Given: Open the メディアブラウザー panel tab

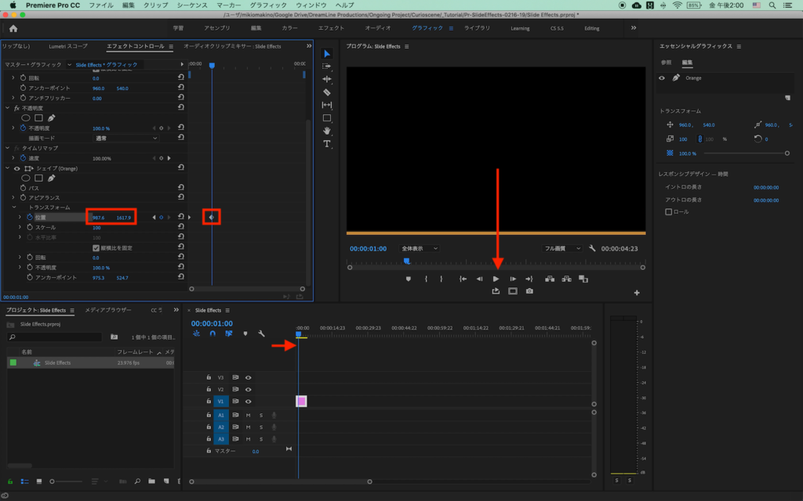Looking at the screenshot, I should pos(108,310).
